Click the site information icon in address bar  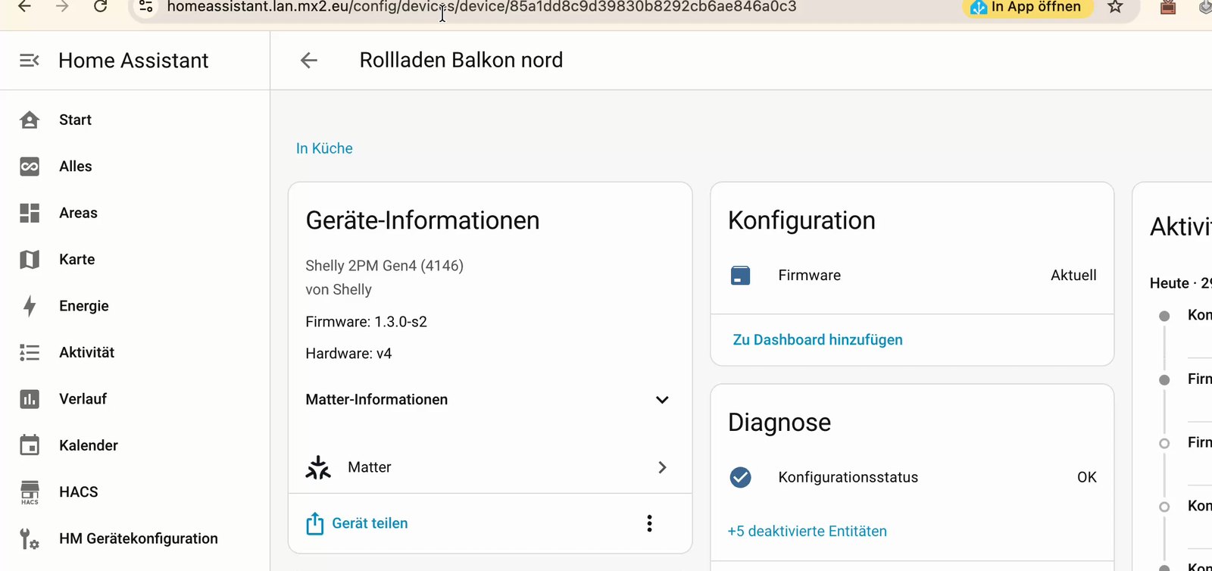coord(146,7)
